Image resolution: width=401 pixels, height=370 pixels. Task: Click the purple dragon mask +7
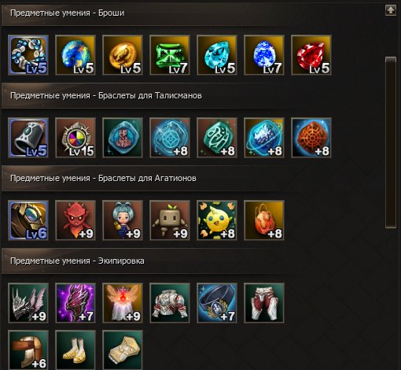click(x=75, y=303)
